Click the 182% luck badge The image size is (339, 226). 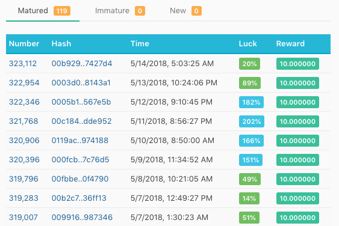pos(251,102)
